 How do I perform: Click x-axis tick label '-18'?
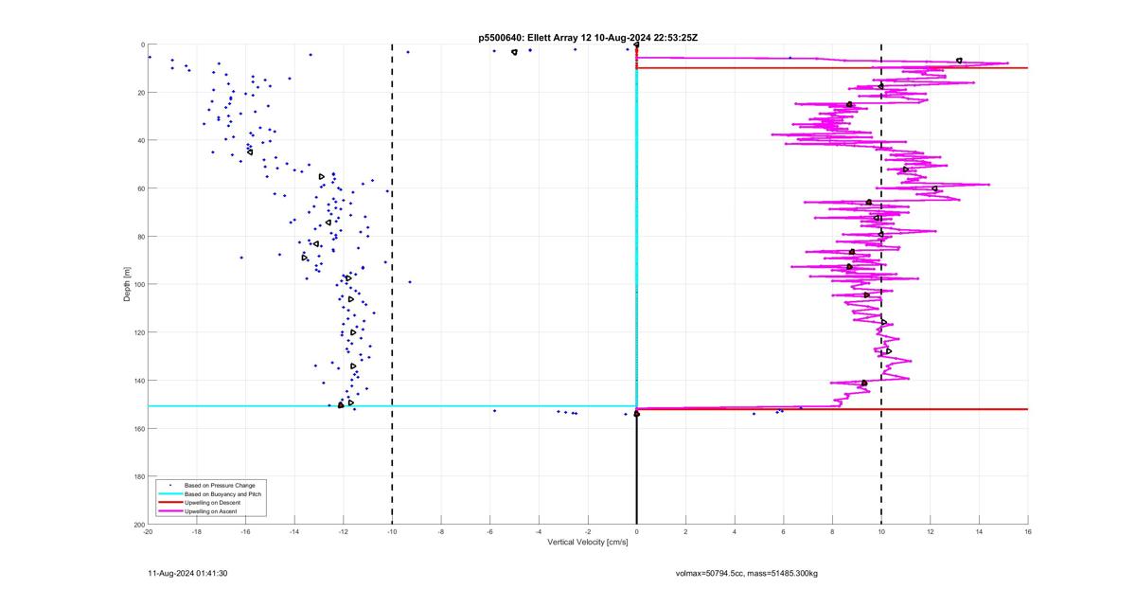(197, 531)
